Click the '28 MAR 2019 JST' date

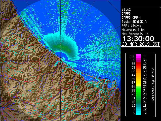[x=141, y=44]
